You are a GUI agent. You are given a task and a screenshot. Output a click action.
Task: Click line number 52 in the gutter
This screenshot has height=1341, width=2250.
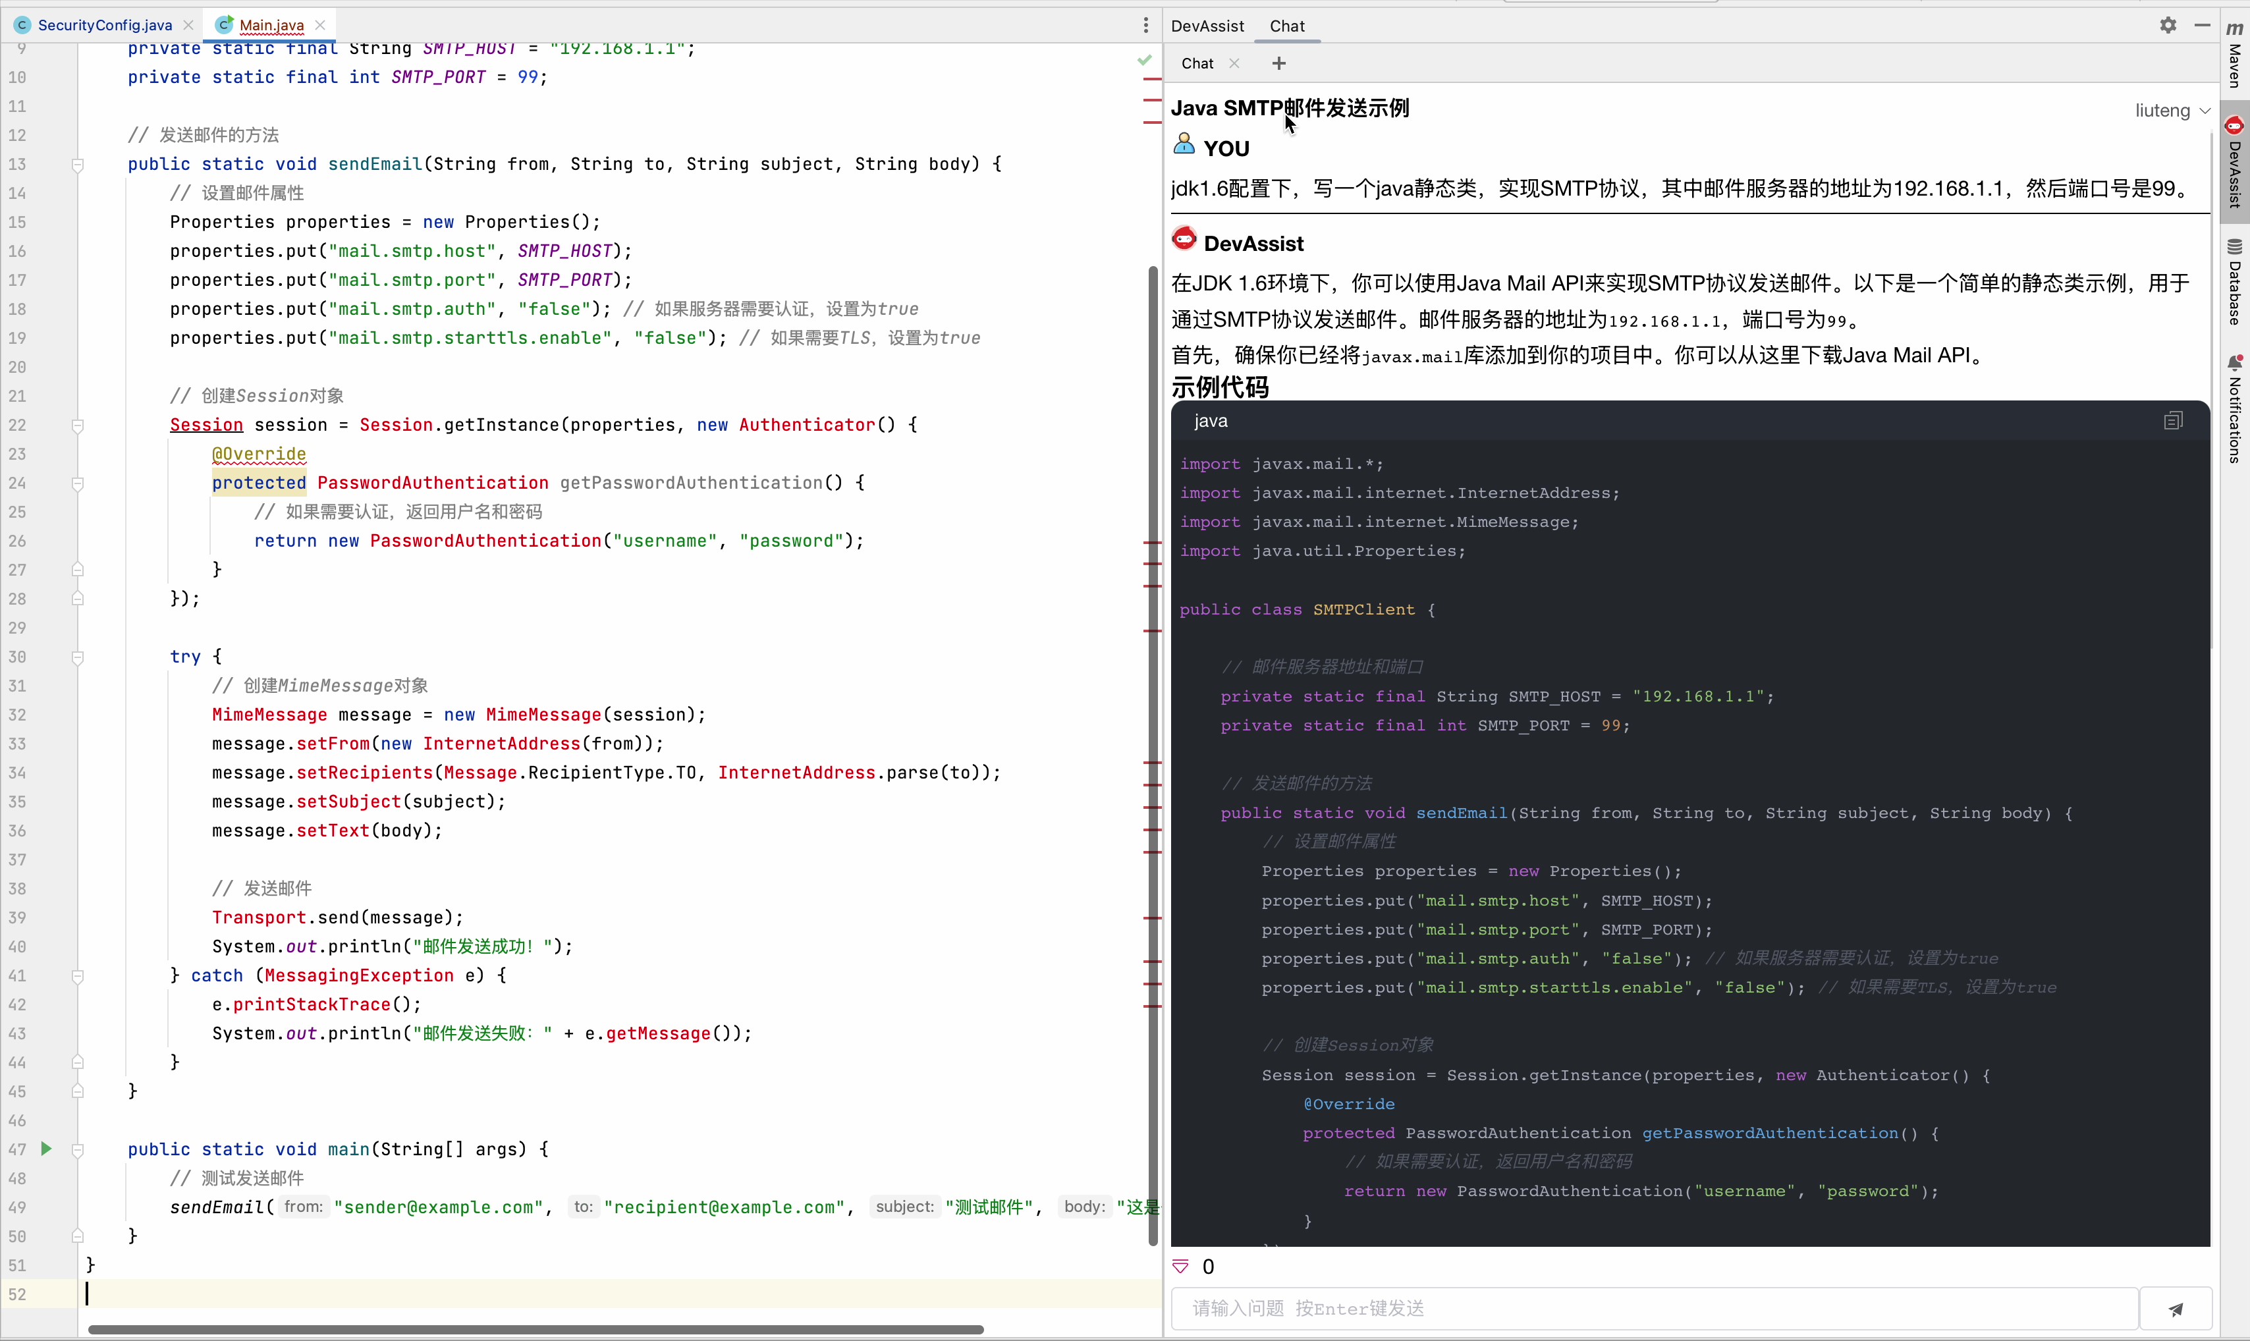(17, 1294)
